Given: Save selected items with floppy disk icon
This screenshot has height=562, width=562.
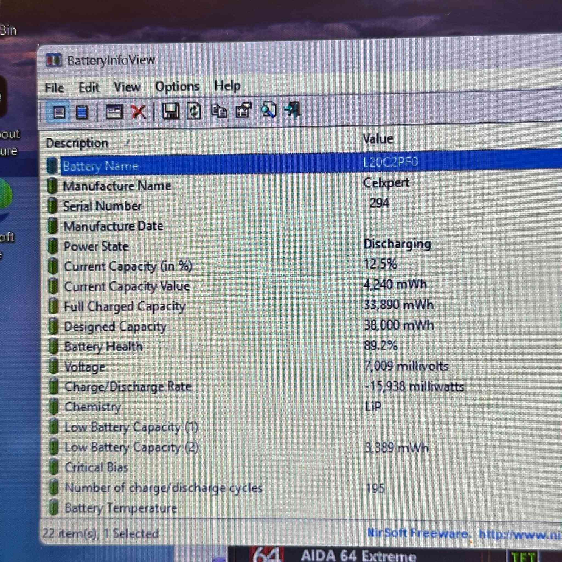Looking at the screenshot, I should pos(171,111).
